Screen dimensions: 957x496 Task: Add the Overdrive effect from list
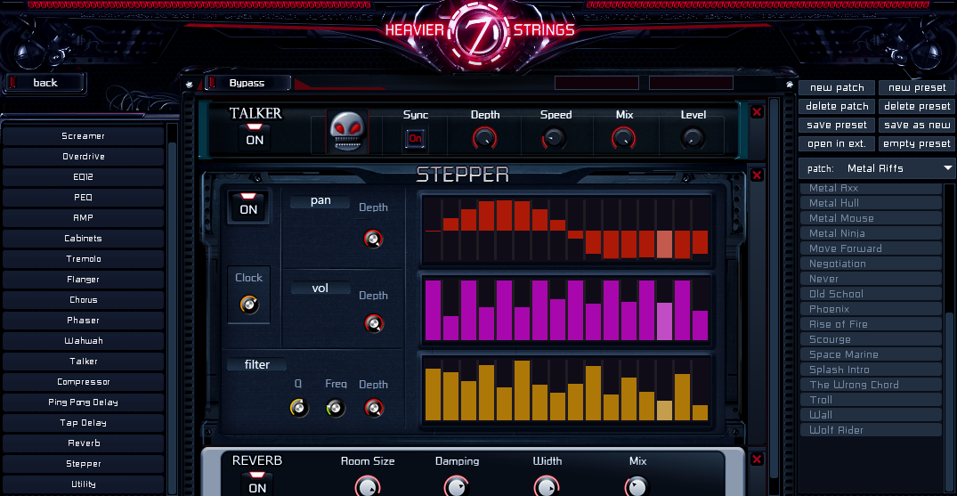[x=84, y=157]
